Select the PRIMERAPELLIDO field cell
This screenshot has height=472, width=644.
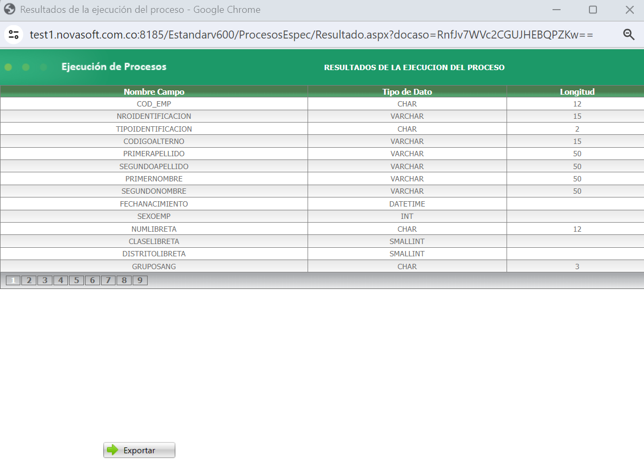click(x=154, y=154)
